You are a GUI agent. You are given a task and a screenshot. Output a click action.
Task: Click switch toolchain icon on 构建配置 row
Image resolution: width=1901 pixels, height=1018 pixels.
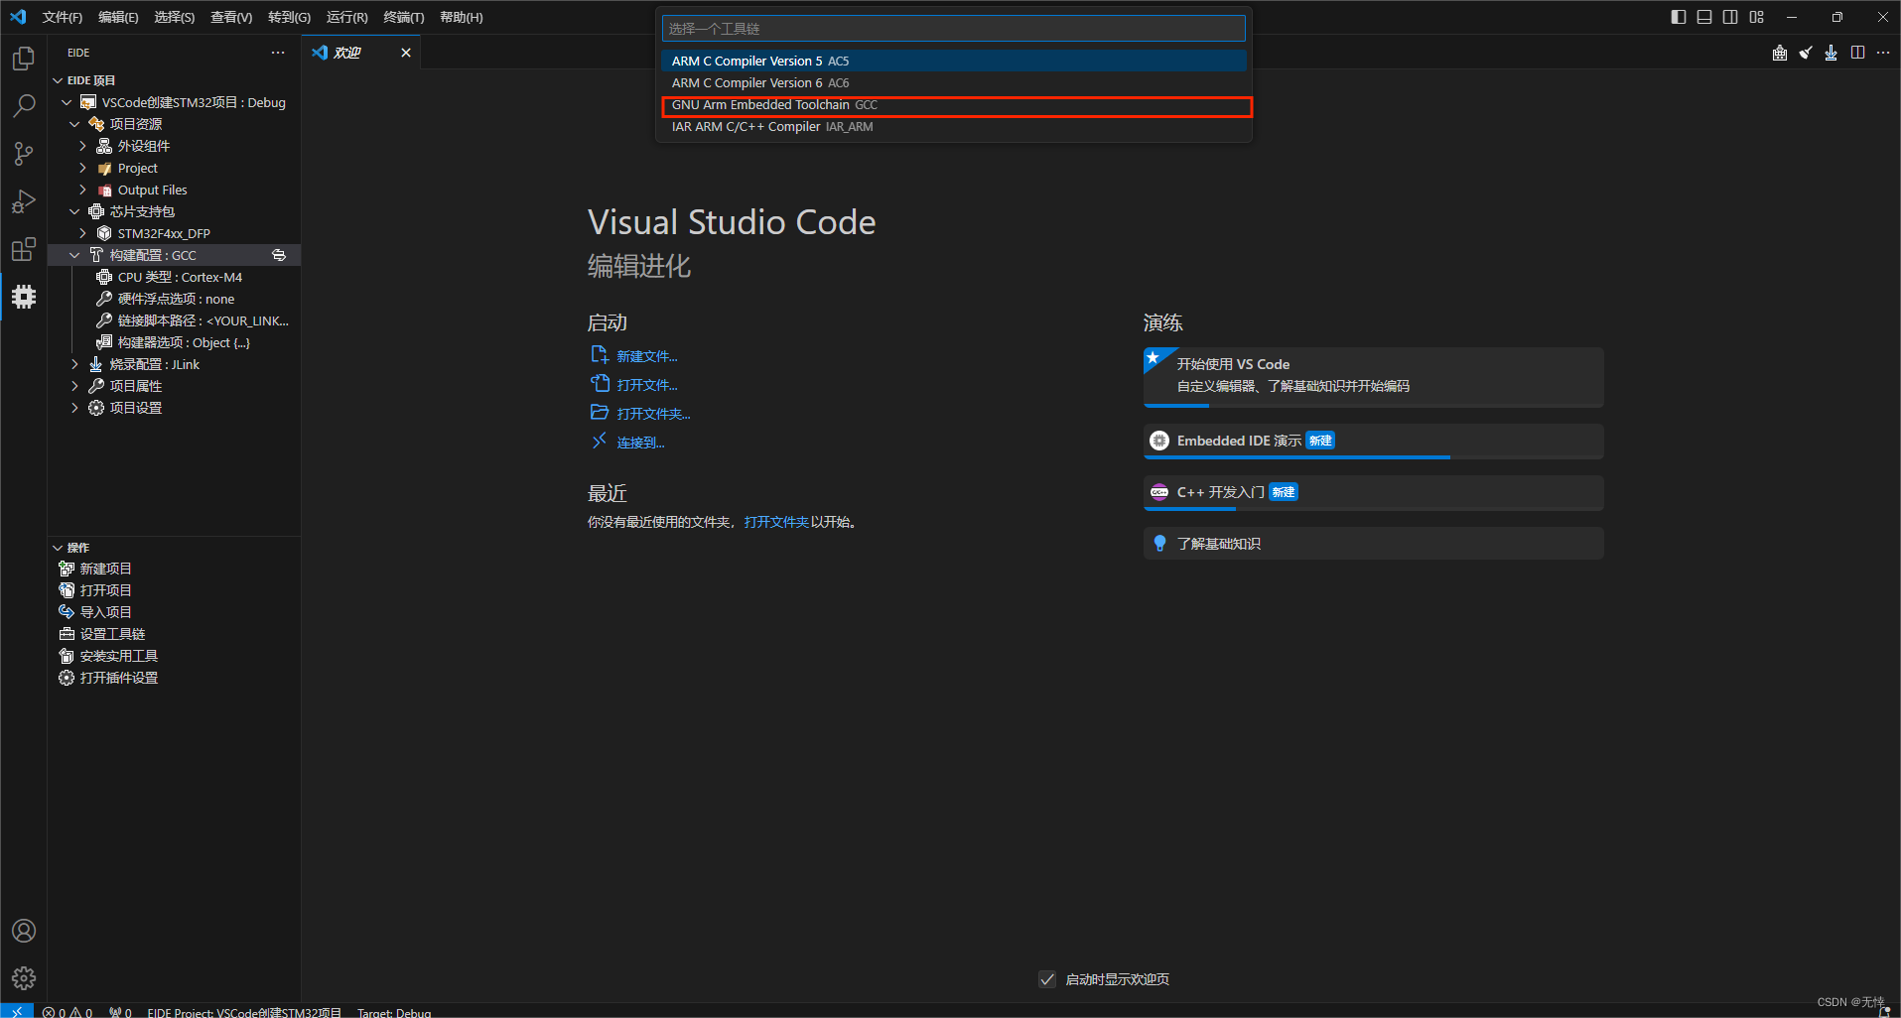pos(279,255)
